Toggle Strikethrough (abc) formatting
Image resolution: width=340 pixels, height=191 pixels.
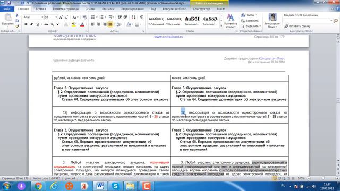point(46,24)
